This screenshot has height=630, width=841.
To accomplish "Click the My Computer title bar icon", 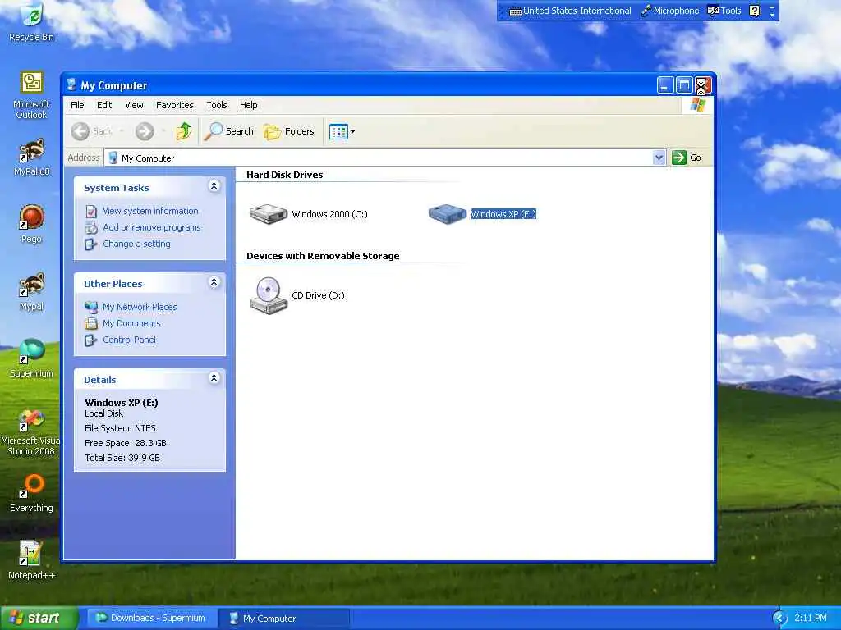I will 71,84.
